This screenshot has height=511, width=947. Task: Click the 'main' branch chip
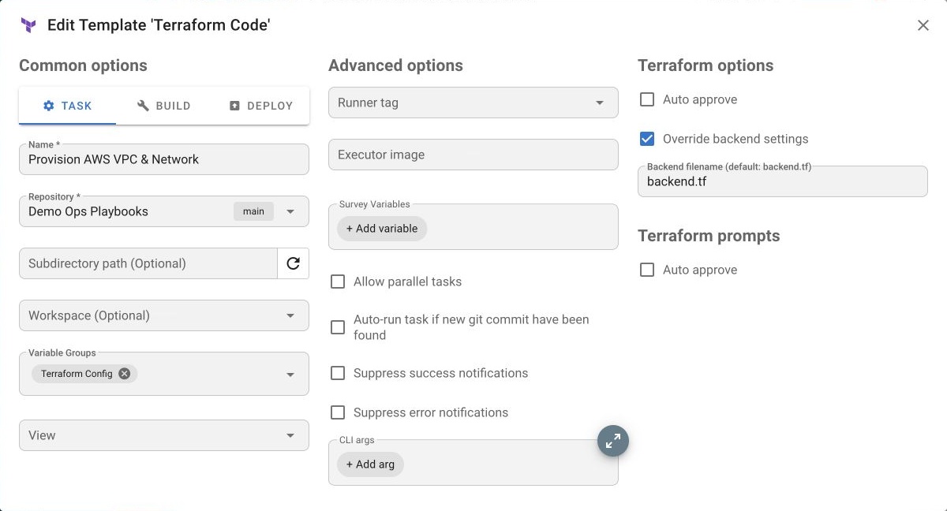click(253, 211)
